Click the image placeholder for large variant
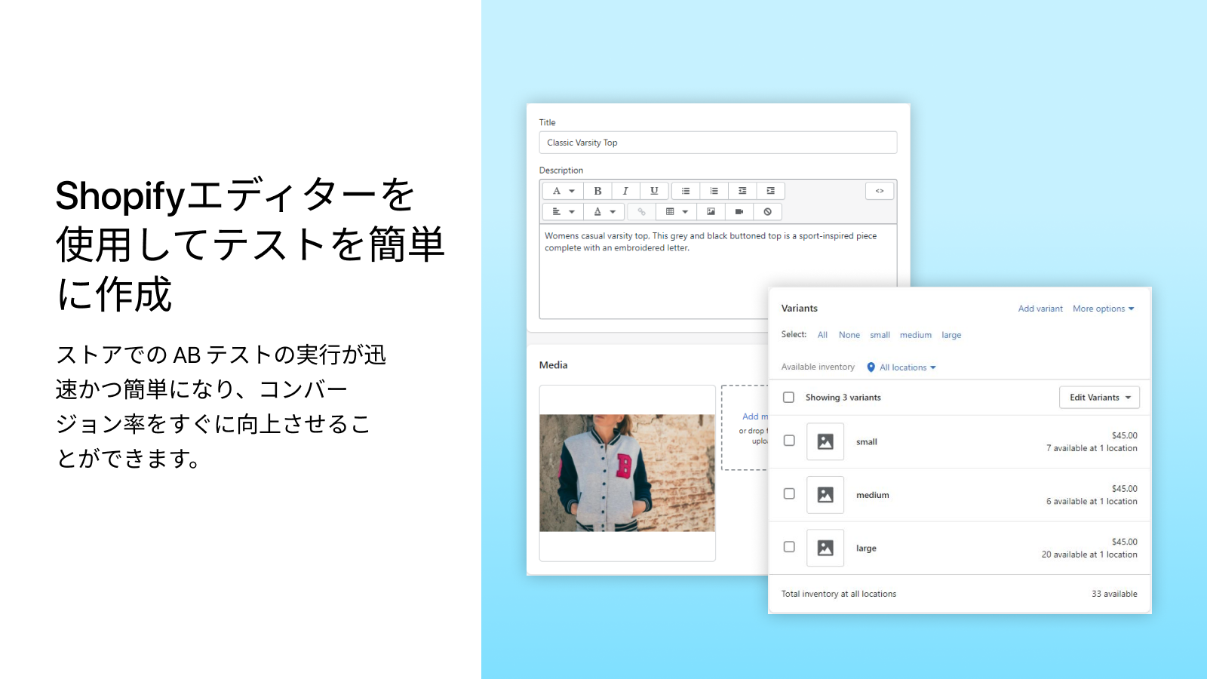 [x=825, y=548]
